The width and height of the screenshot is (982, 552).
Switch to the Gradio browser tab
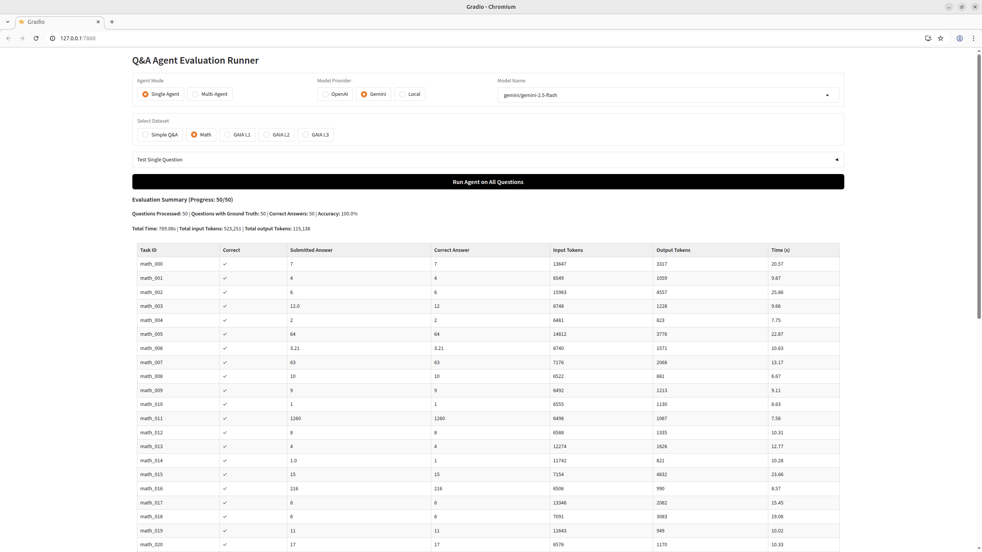(58, 22)
